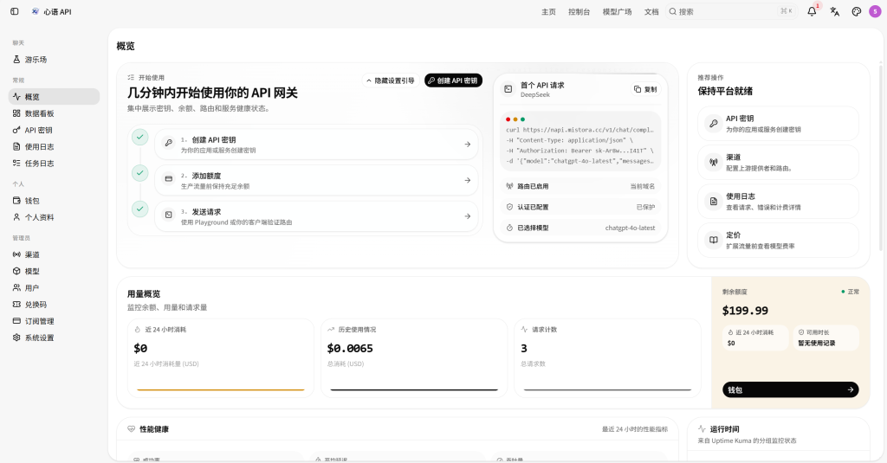The width and height of the screenshot is (887, 463).
Task: Click the curl code snippet block
Action: (x=580, y=141)
